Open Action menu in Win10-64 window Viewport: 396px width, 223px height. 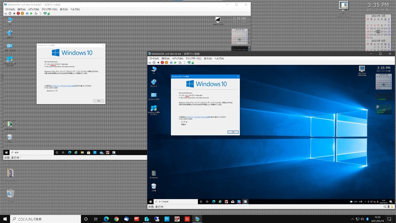(166, 58)
